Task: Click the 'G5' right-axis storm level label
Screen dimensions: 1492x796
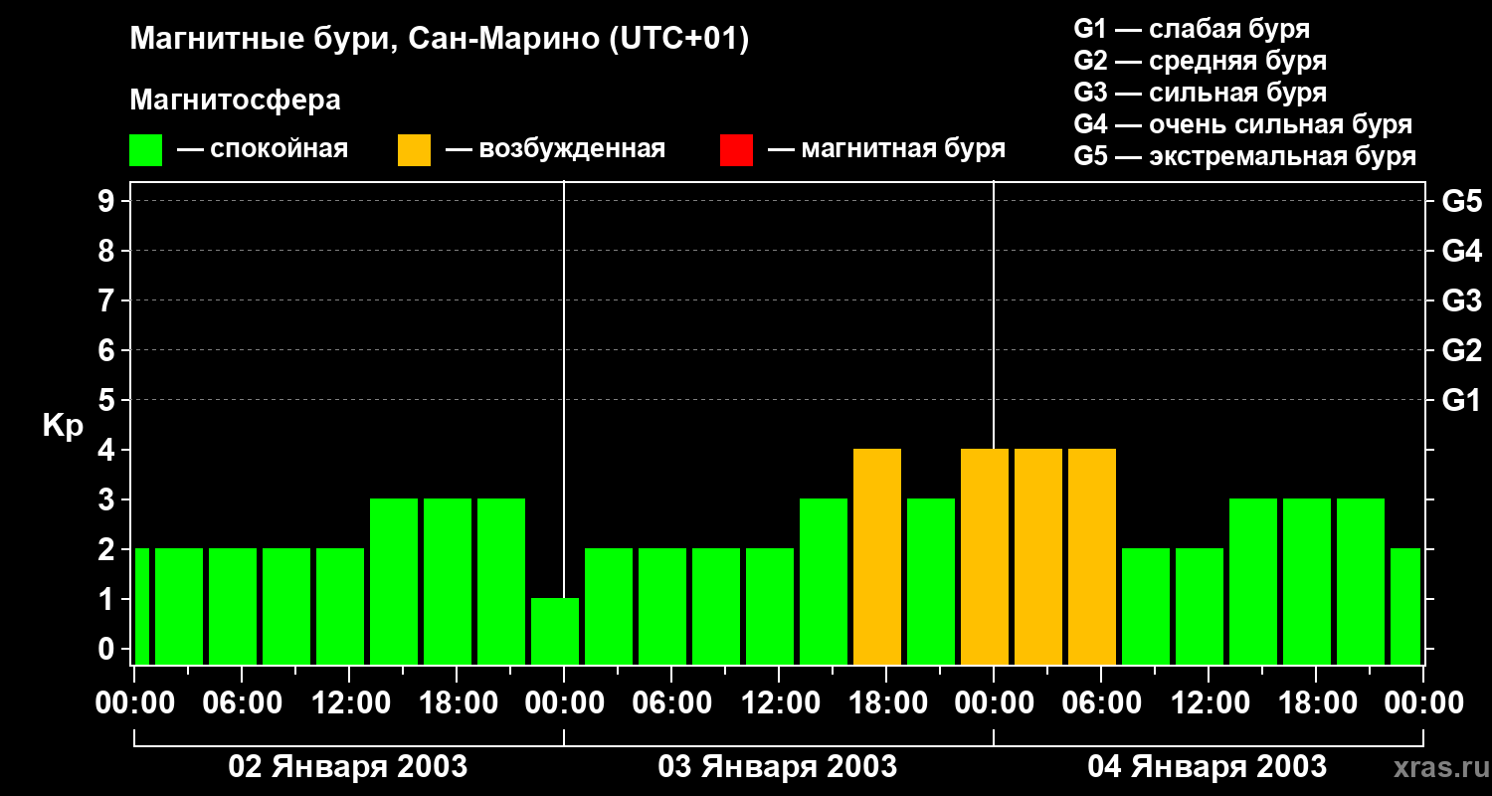Action: click(1461, 202)
